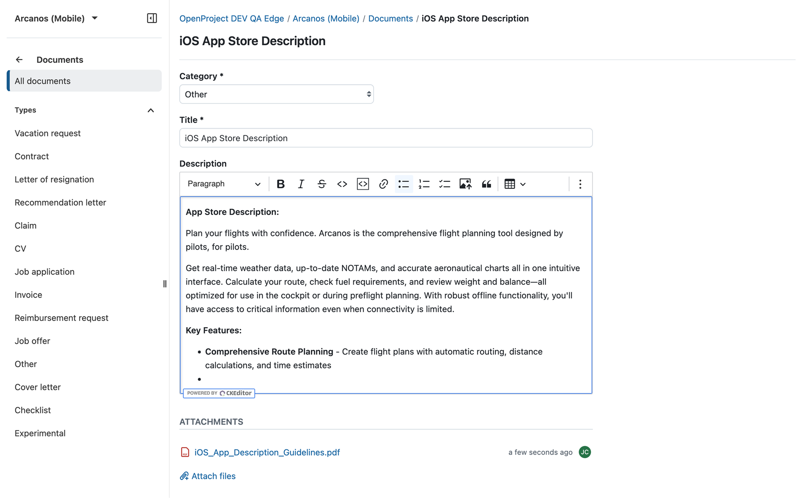Open iOS_App_Description_Guidelines.pdf attachment
Image resolution: width=805 pixels, height=498 pixels.
coord(267,452)
